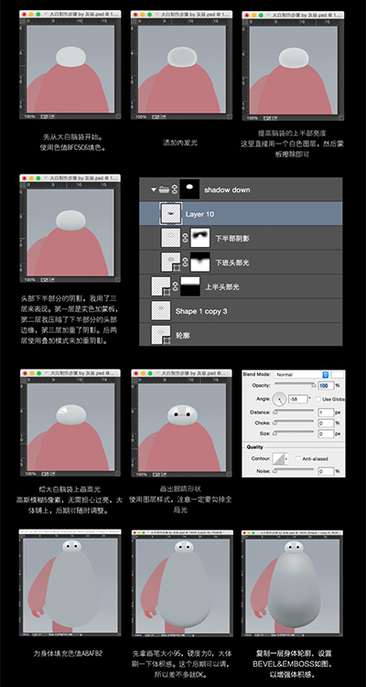Enable the Anti-aliased checkbox
Viewport: 366px width, 687px height.
(298, 458)
